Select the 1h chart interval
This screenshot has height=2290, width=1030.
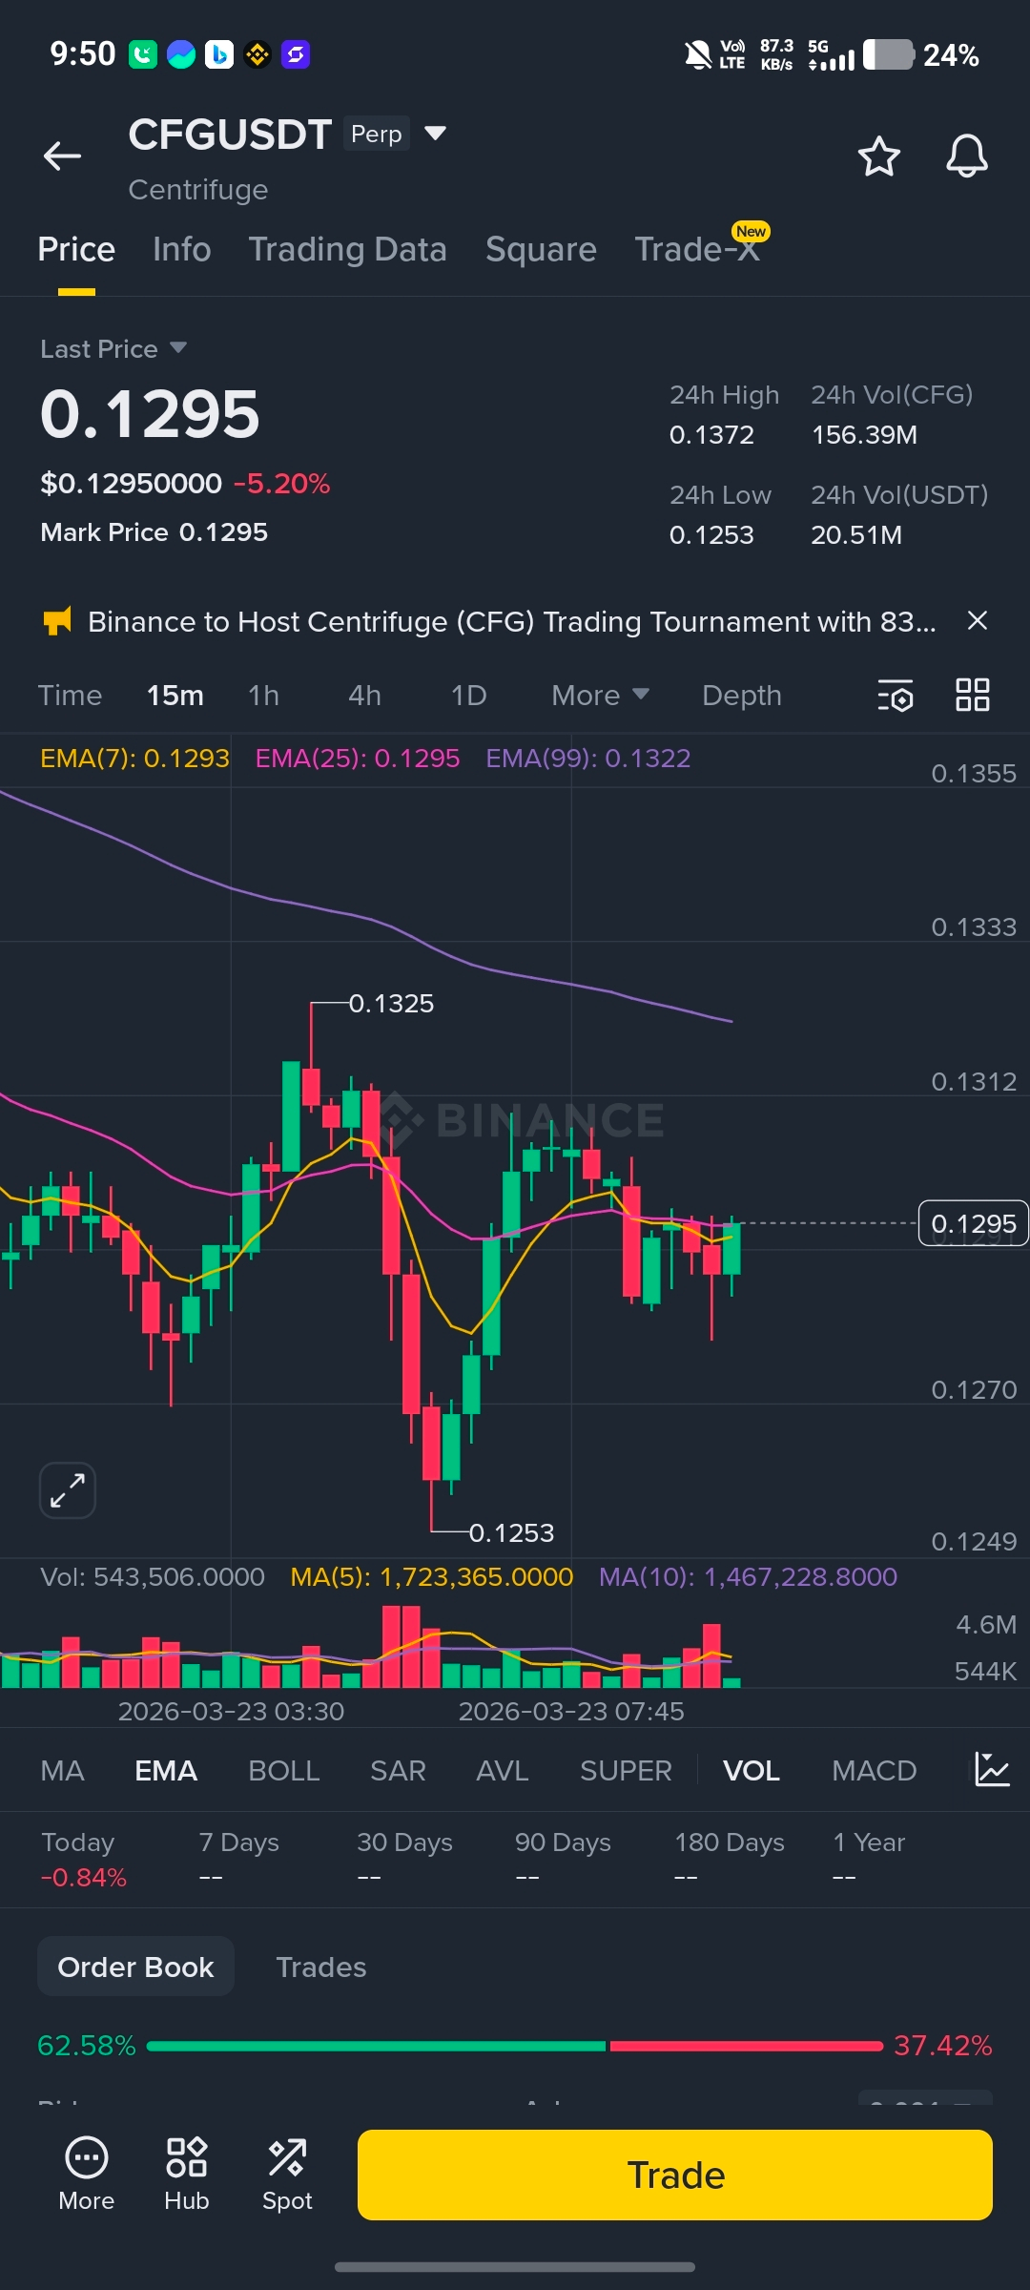click(x=264, y=696)
